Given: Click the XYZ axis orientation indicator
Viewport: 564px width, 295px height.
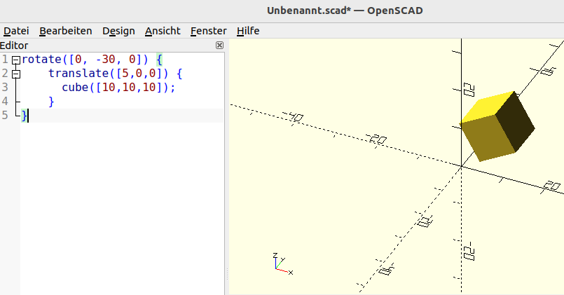Looking at the screenshot, I should point(283,264).
